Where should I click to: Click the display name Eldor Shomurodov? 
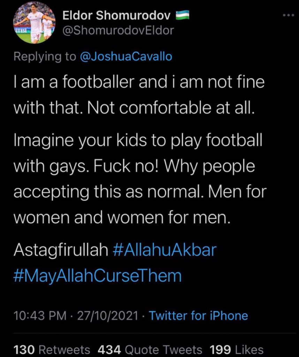[x=116, y=16]
